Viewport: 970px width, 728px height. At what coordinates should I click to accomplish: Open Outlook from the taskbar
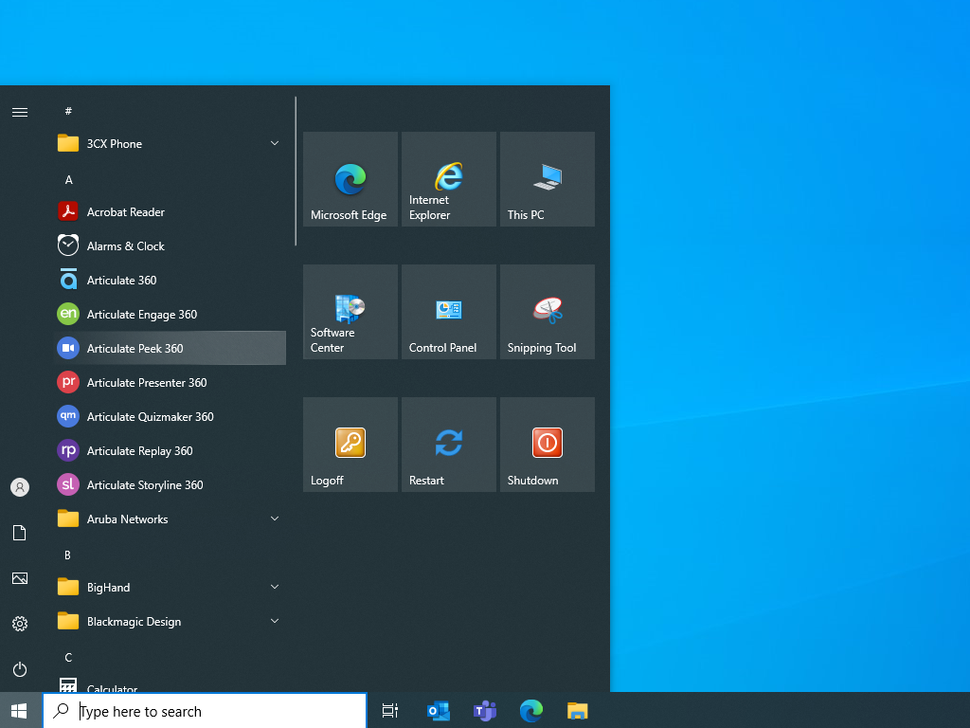point(439,711)
